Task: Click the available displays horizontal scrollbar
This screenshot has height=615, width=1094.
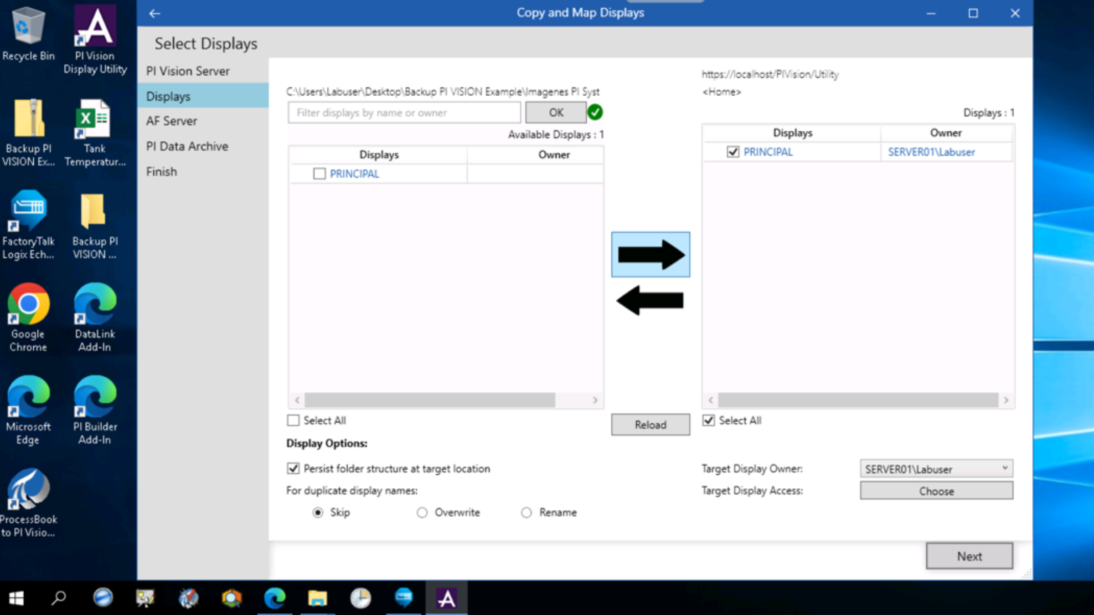Action: click(430, 400)
